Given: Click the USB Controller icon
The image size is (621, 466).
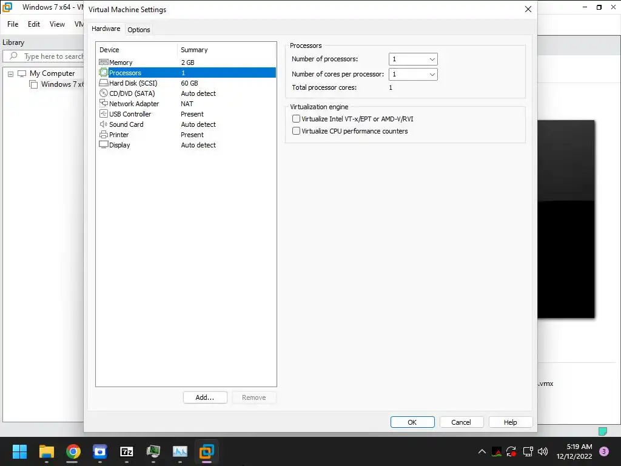Looking at the screenshot, I should (103, 113).
